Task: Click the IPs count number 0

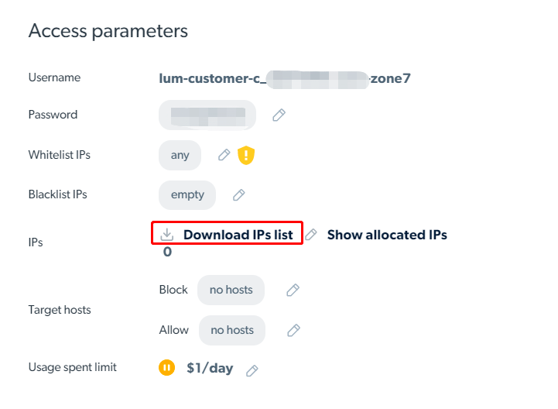Action: 167,252
